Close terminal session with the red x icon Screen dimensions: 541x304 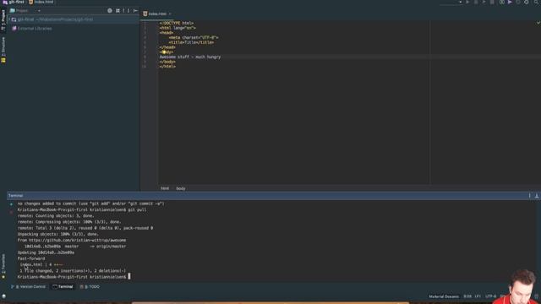click(x=11, y=212)
